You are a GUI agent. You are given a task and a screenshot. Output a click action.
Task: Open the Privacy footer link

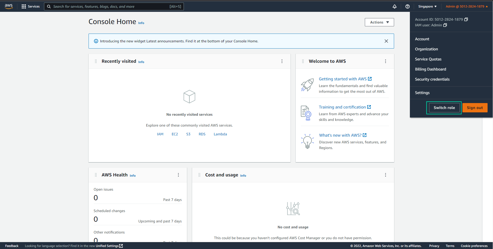tap(434, 246)
